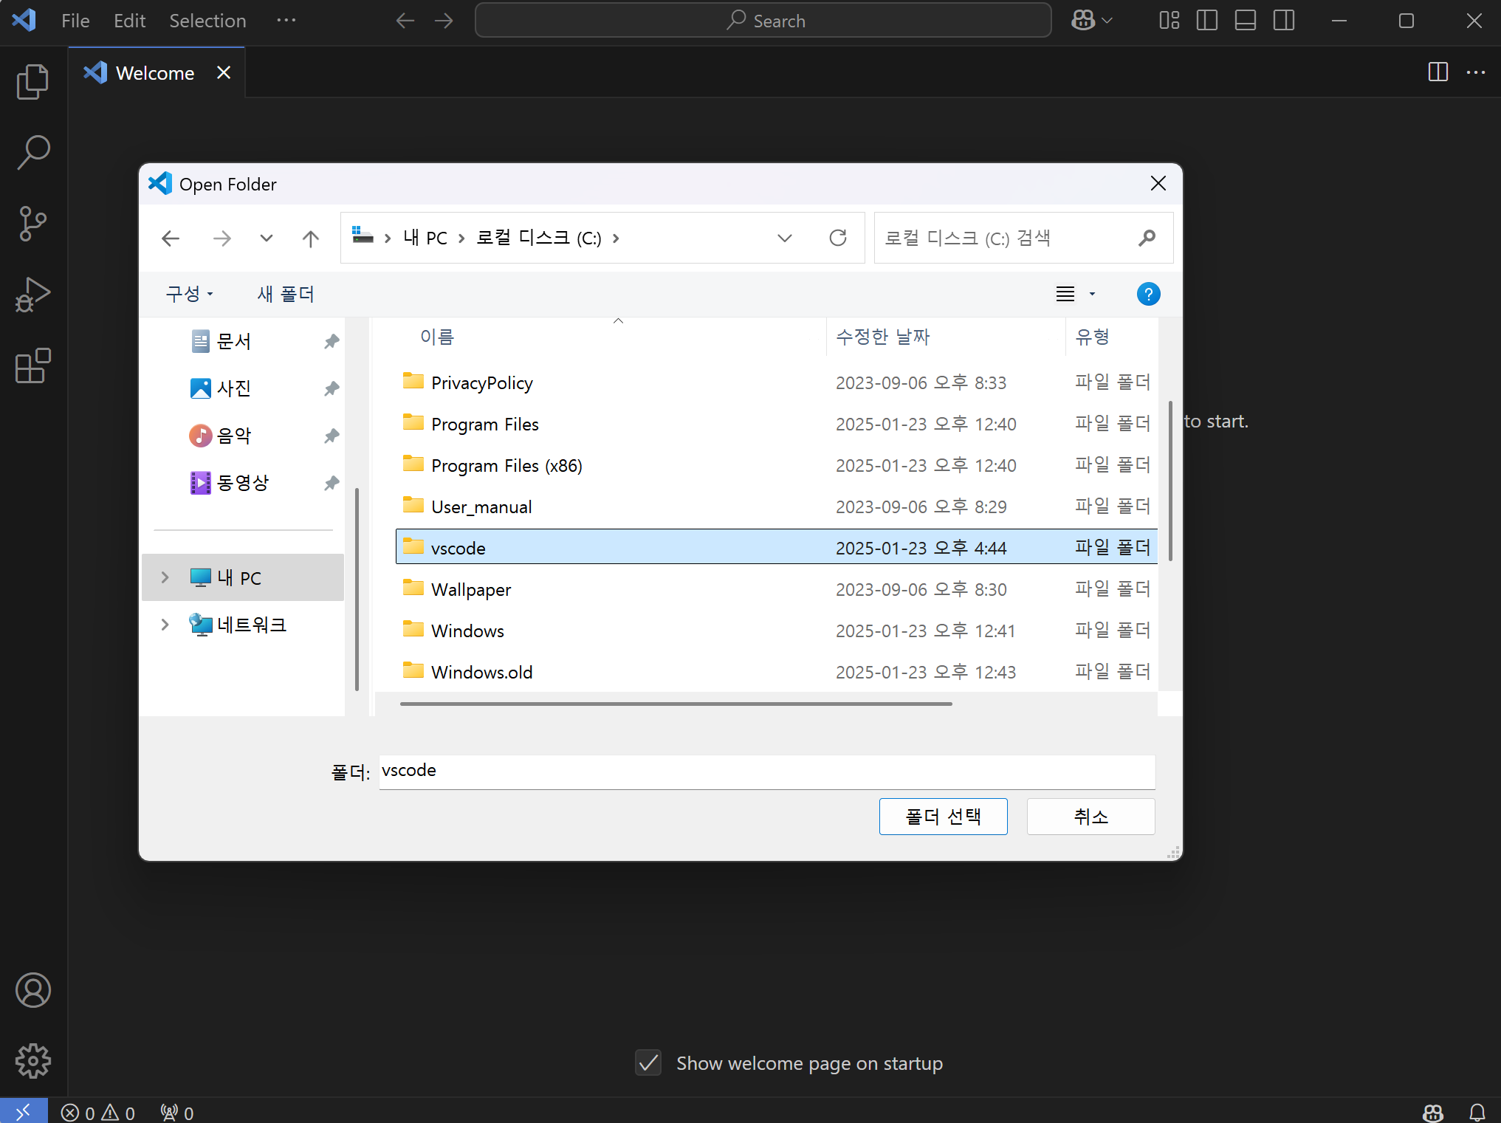Toggle Show welcome page on startup checkbox
This screenshot has width=1501, height=1123.
648,1063
